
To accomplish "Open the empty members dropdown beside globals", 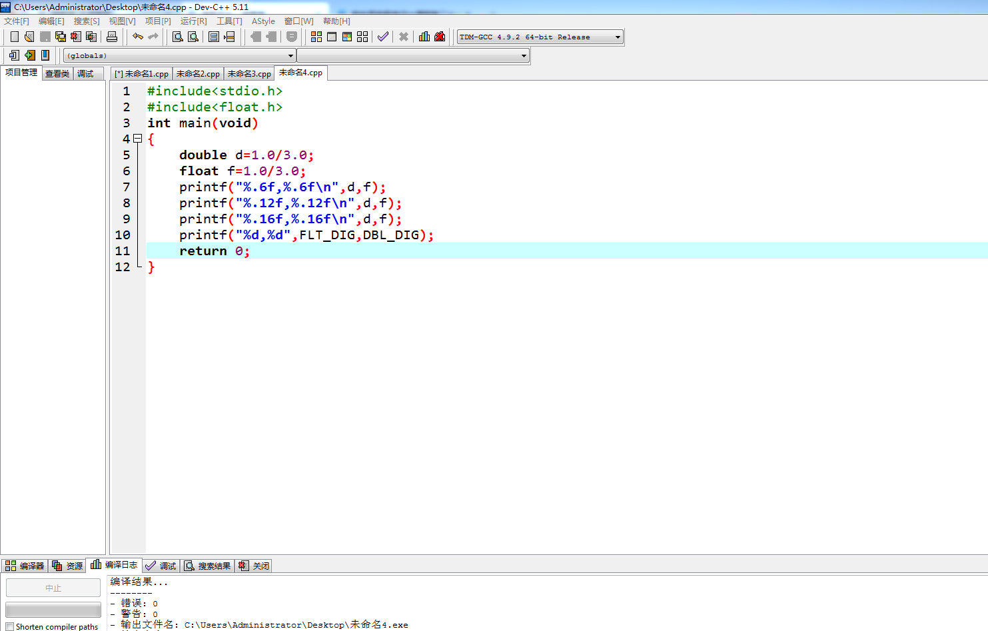I will point(413,55).
